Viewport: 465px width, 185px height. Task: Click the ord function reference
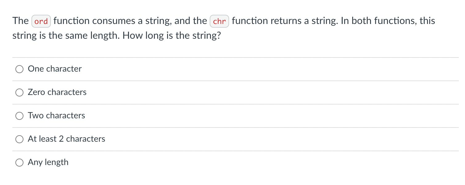[41, 21]
